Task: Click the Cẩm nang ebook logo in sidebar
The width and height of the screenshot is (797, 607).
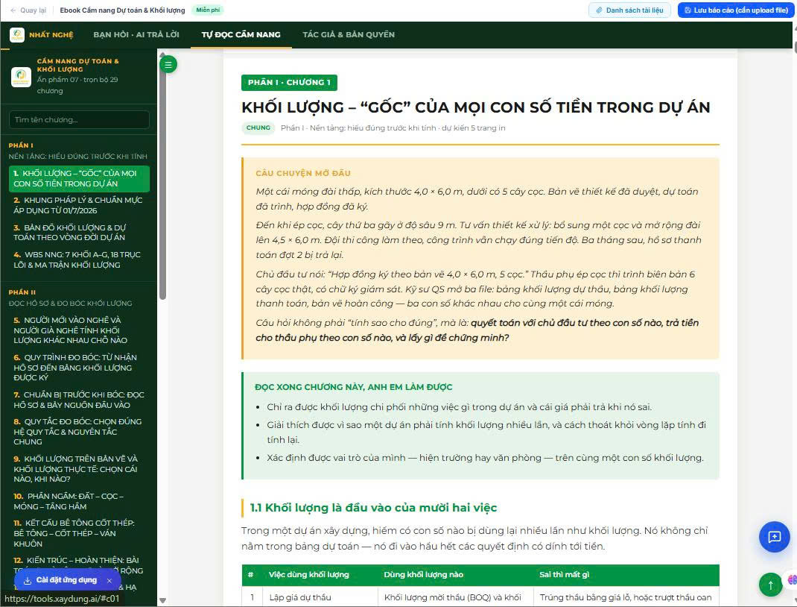Action: (x=21, y=76)
